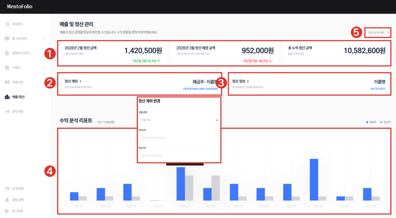Click the 952,000원 amount
Image resolution: width=396 pixels, height=218 pixels.
(x=258, y=50)
